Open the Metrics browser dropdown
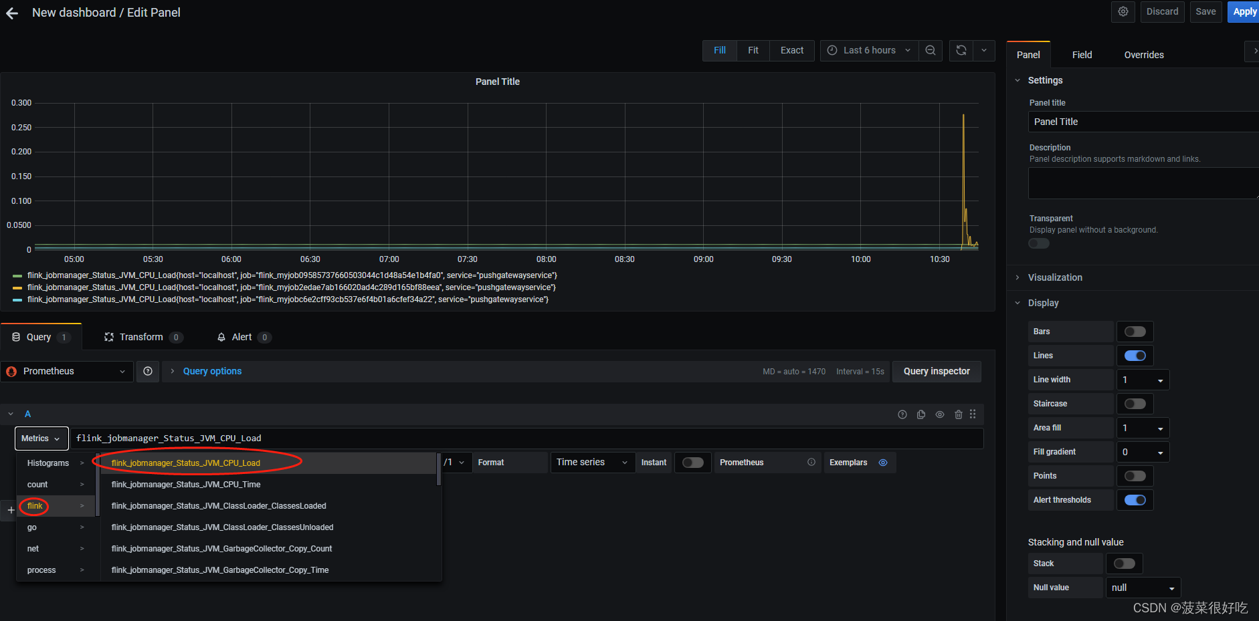Screen dimensions: 1259x621 pos(41,439)
